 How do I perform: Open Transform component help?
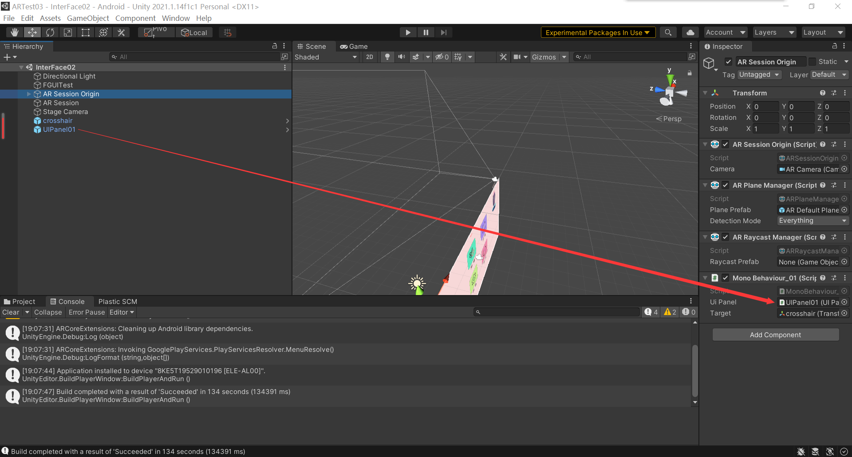coord(823,93)
